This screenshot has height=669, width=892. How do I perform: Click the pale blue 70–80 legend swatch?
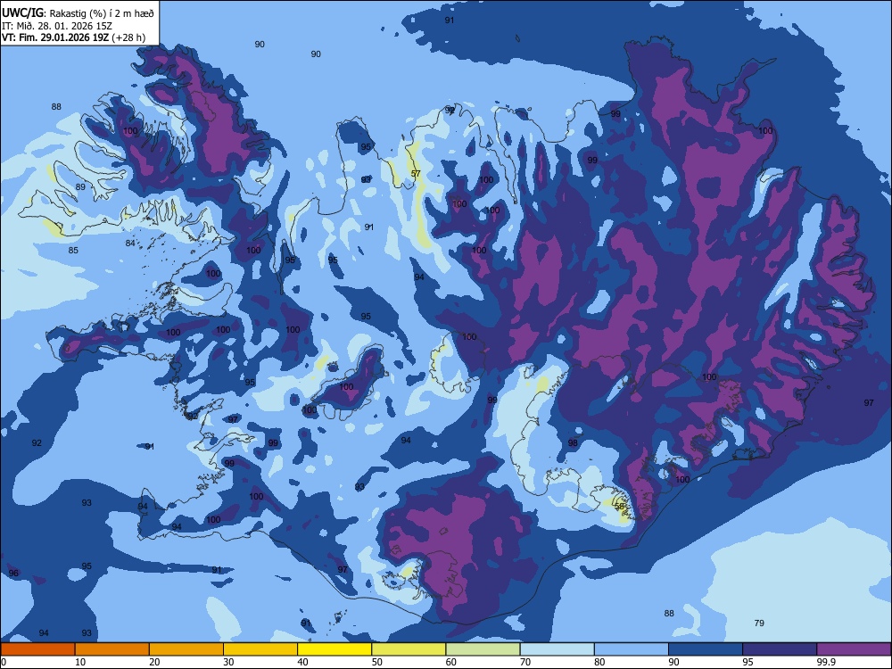[x=557, y=649]
